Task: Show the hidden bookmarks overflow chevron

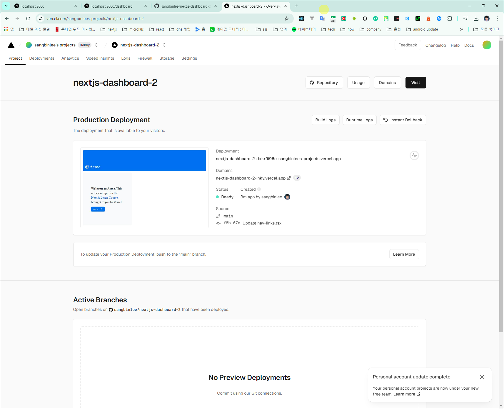Action: [x=462, y=29]
